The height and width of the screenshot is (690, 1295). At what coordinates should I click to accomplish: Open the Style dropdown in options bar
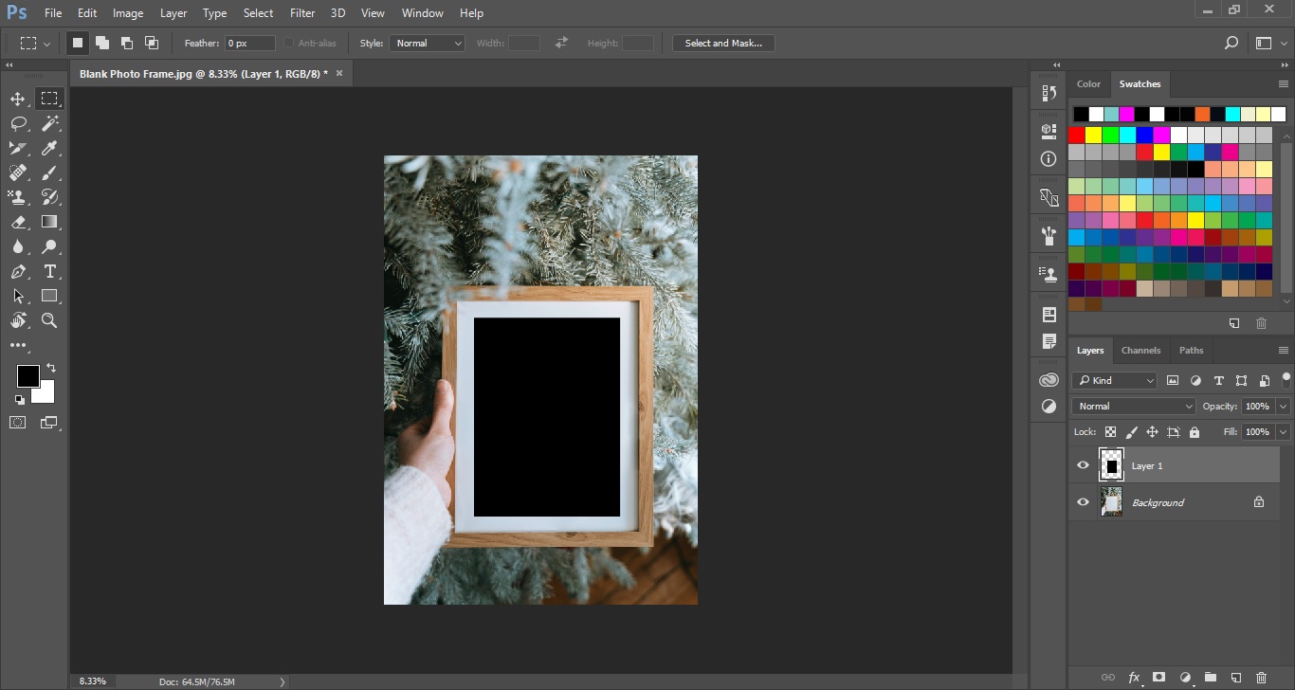point(427,43)
